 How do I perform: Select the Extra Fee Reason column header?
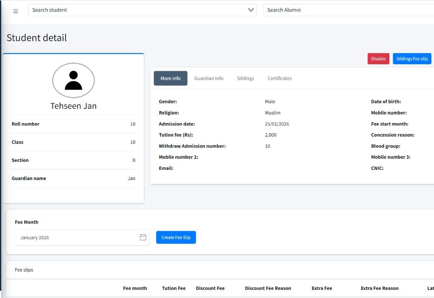click(380, 288)
